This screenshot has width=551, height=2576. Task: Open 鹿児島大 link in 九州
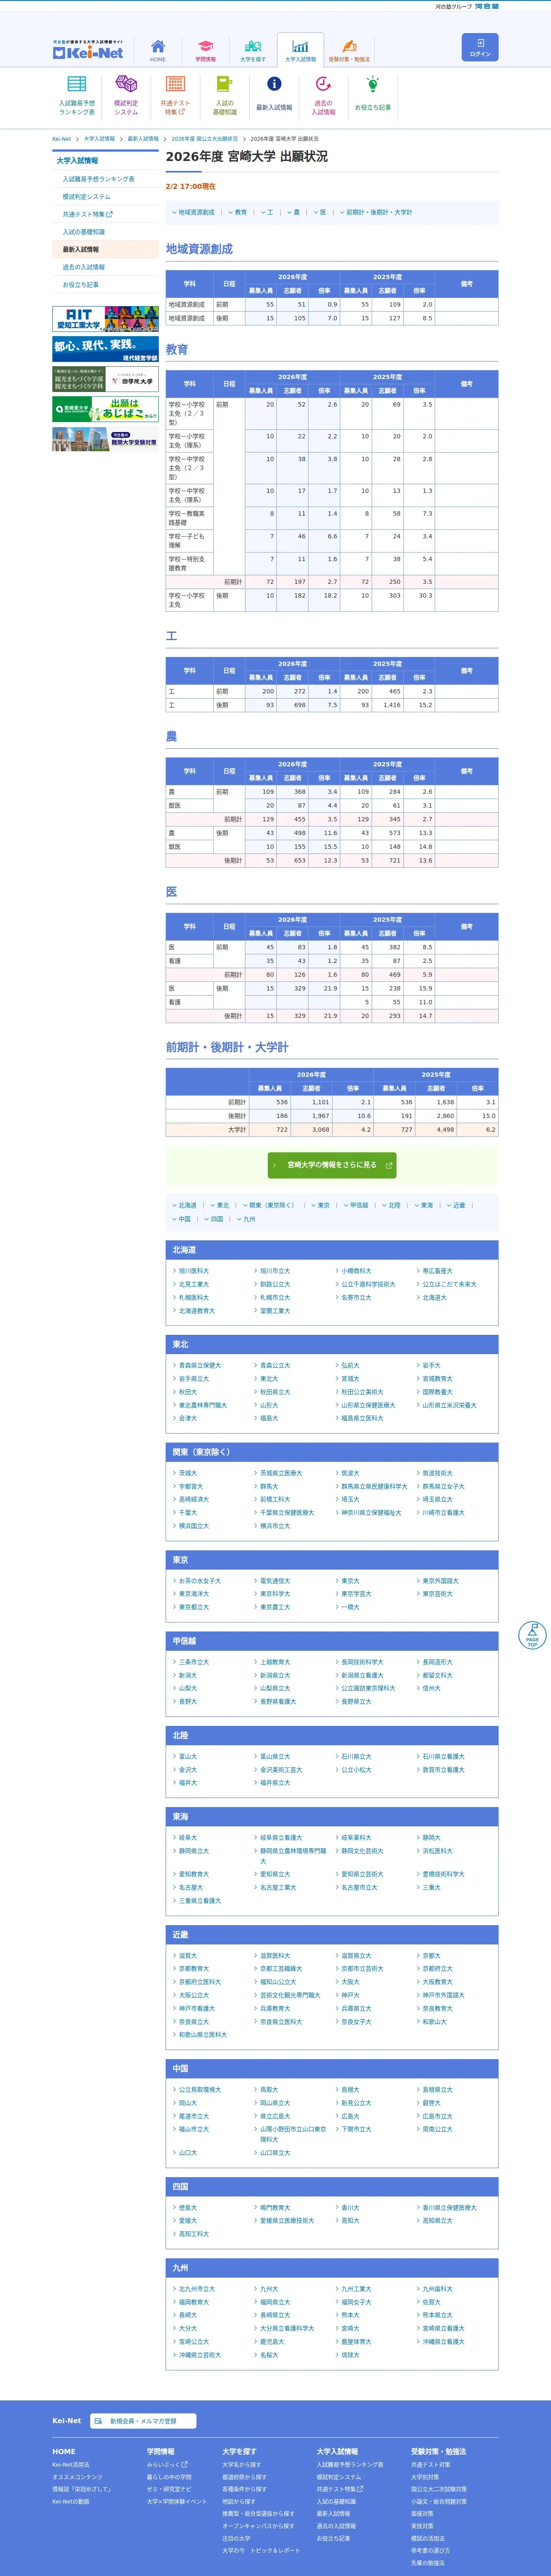pos(271,2341)
